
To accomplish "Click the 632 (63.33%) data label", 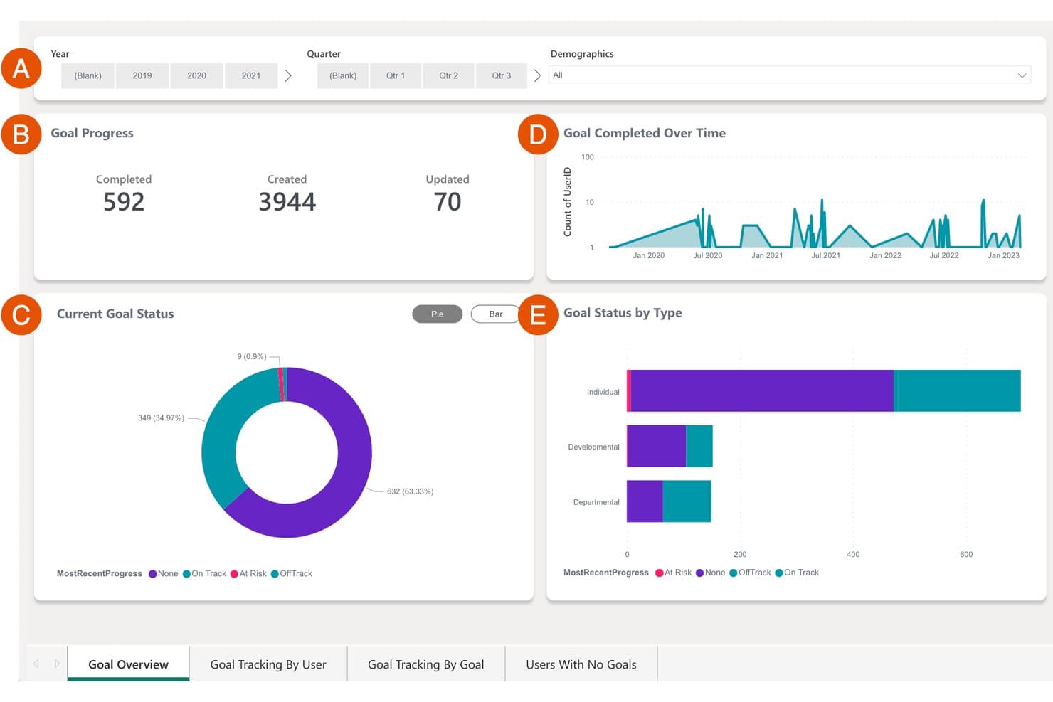I will (410, 491).
